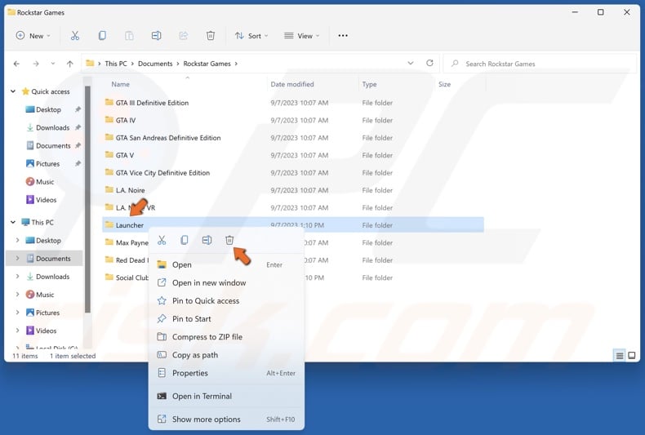The width and height of the screenshot is (645, 435).
Task: Choose Open in the context menu
Action: [x=226, y=264]
